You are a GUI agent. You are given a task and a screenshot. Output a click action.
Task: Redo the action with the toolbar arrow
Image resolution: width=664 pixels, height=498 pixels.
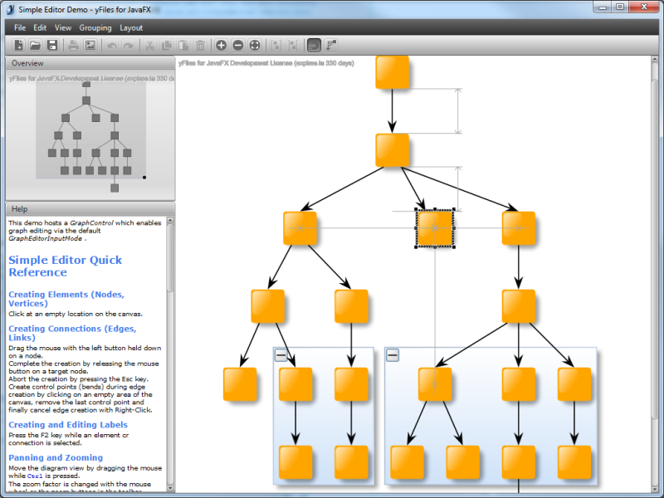point(129,46)
